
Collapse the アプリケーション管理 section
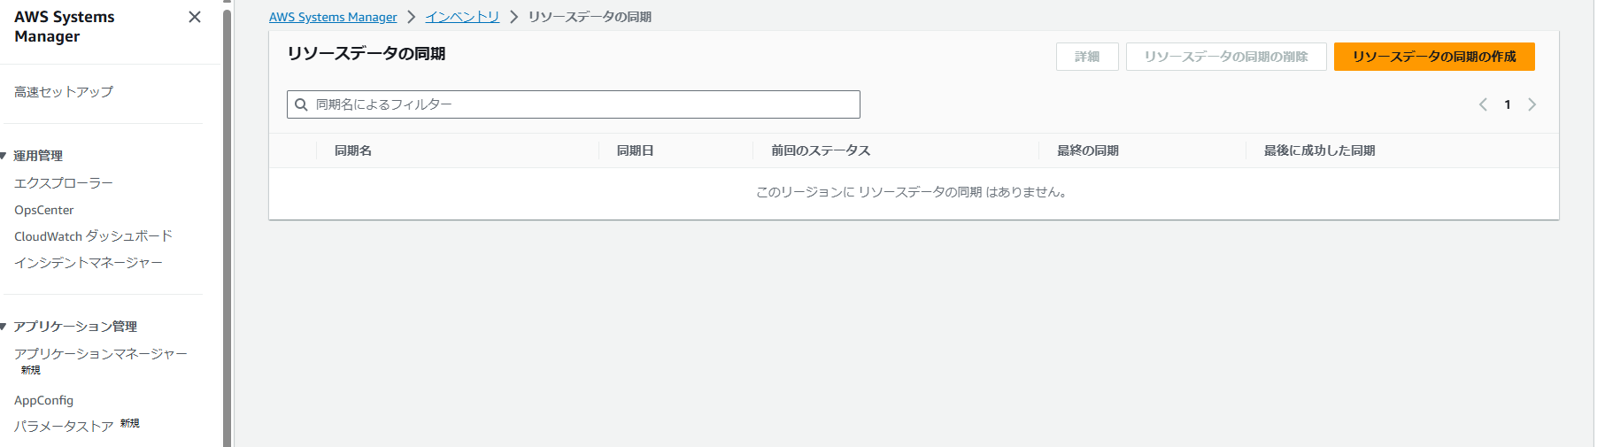click(4, 327)
